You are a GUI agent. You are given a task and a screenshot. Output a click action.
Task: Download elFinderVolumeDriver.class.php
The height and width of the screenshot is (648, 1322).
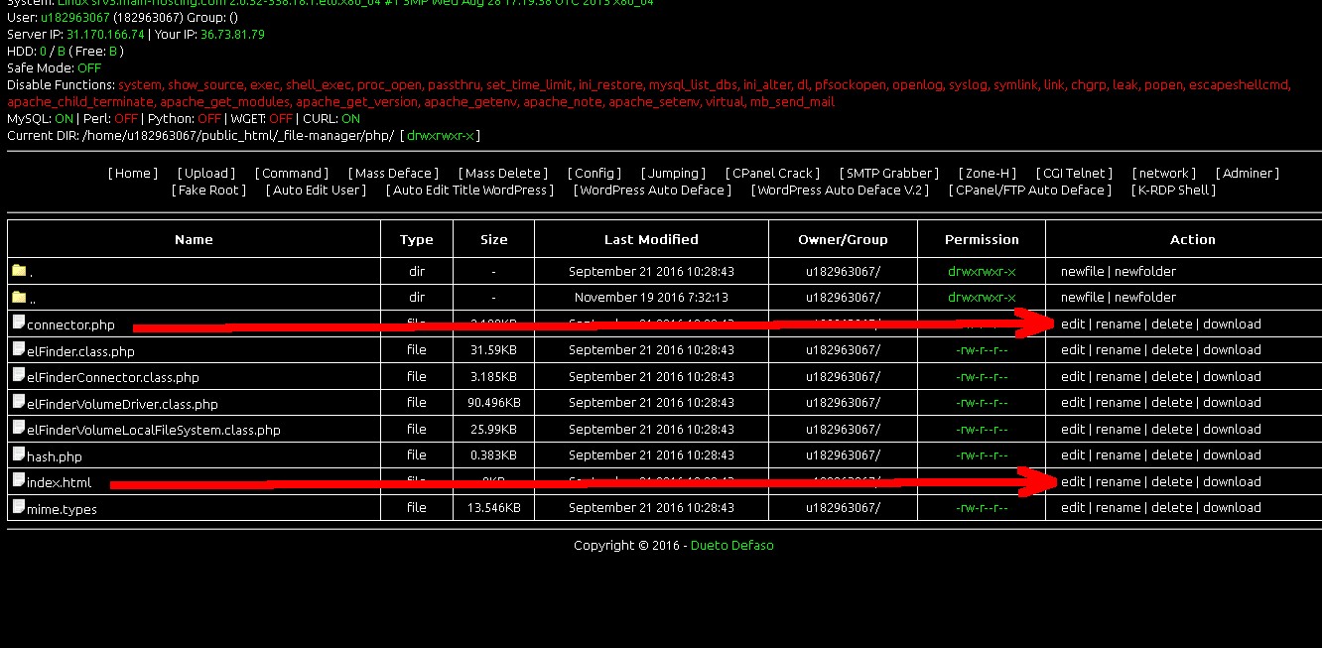point(1232,402)
